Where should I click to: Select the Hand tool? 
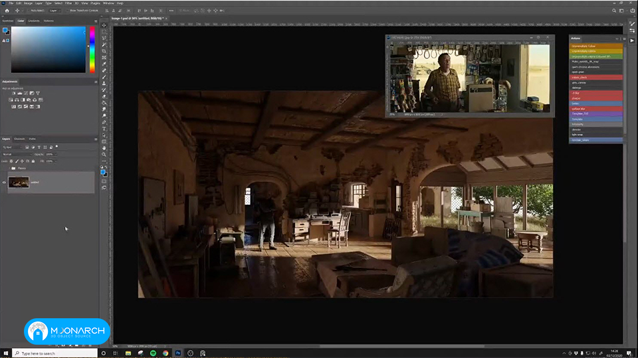tap(104, 148)
